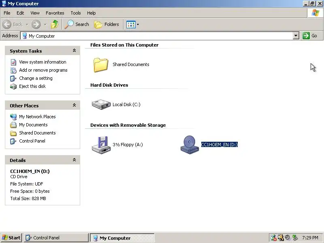Open the Help menu

pos(92,13)
